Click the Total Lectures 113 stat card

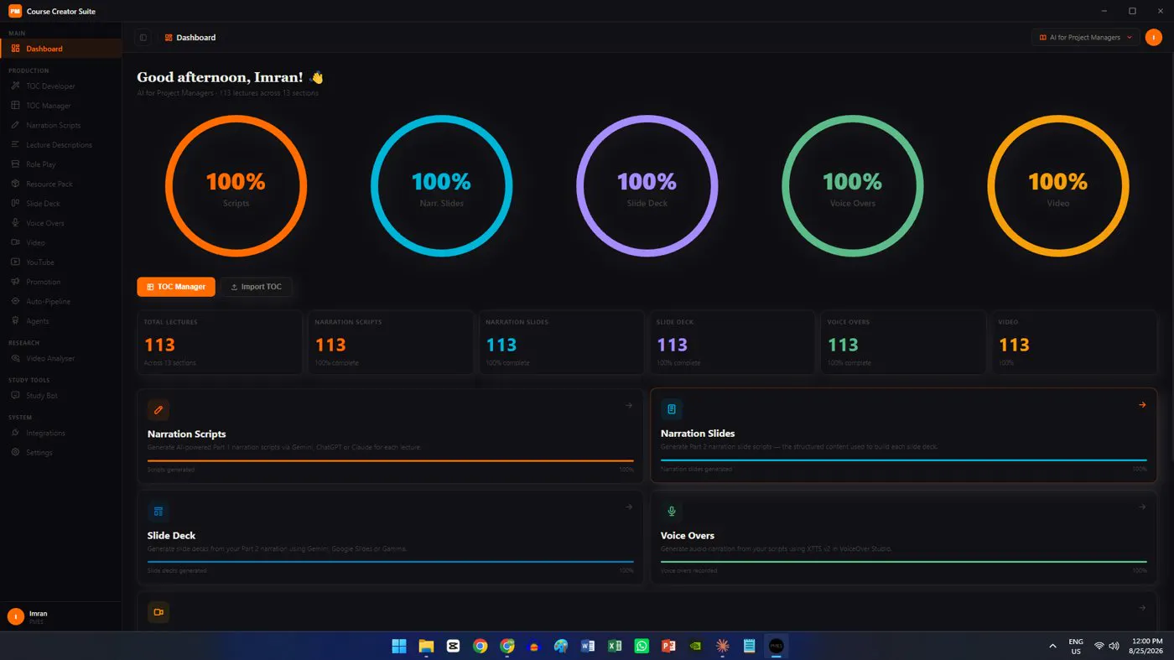(220, 343)
